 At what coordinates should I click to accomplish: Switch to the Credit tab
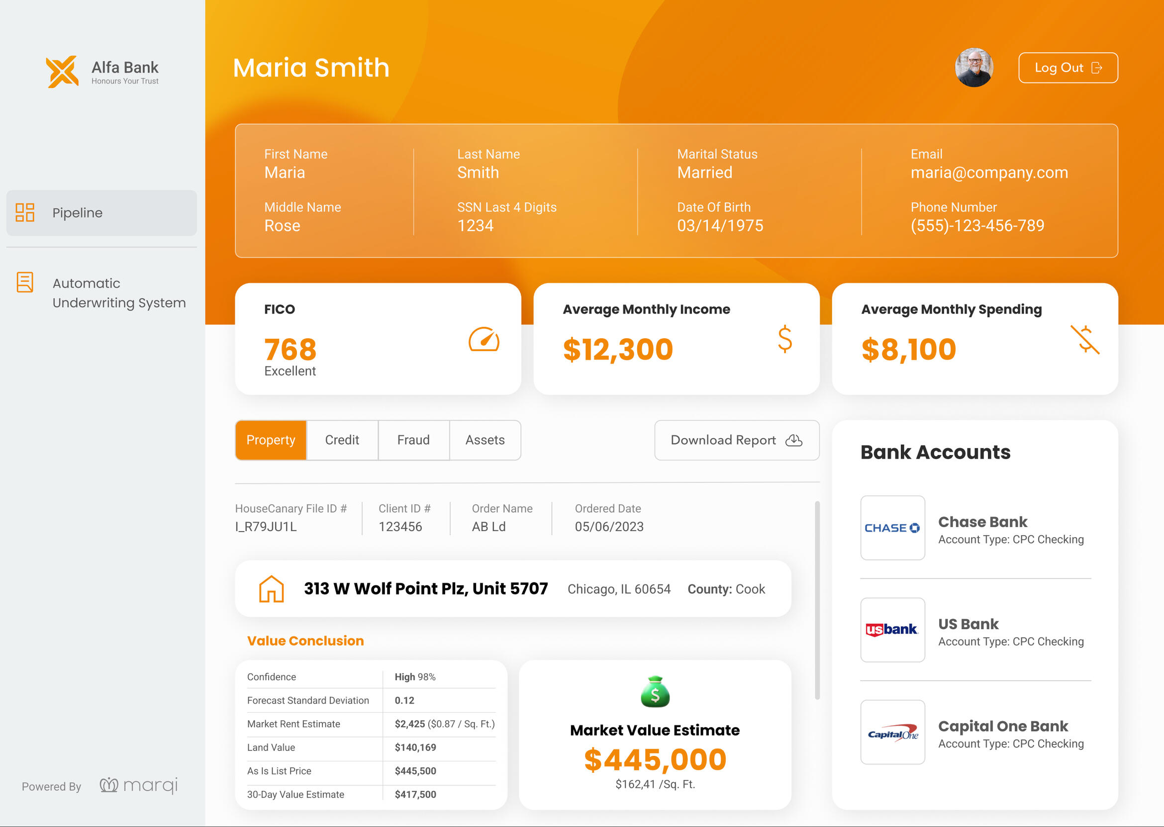point(342,440)
